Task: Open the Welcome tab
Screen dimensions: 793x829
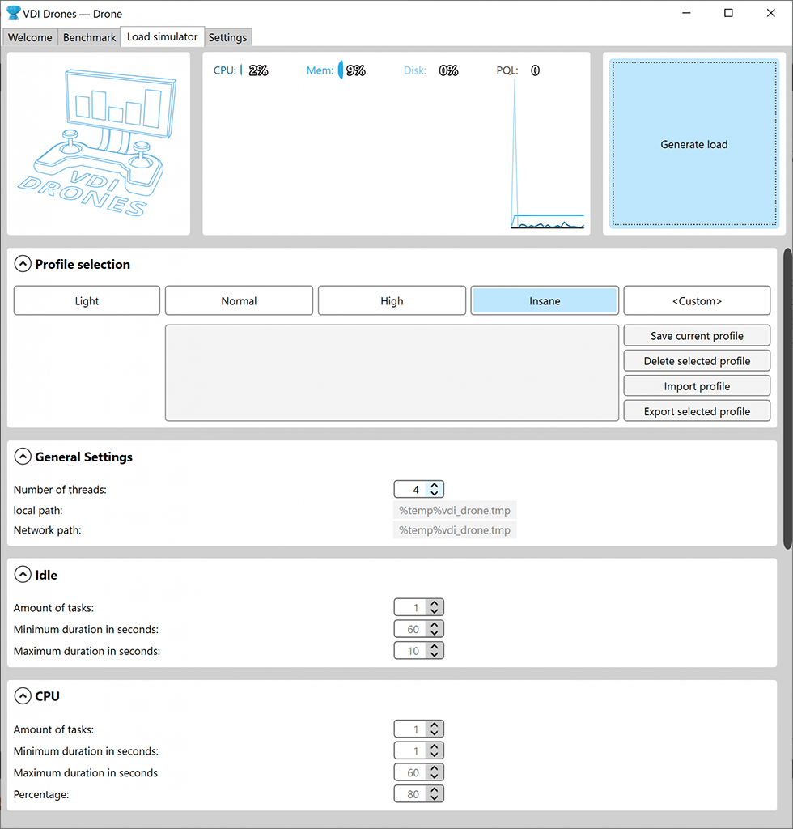Action: point(30,37)
